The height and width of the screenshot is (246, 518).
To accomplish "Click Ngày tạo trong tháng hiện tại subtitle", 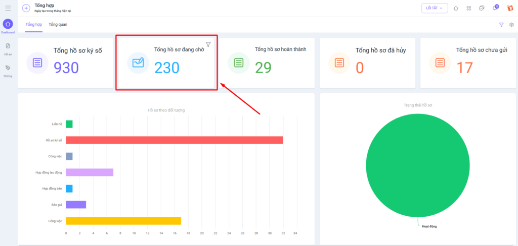I will tap(53, 11).
